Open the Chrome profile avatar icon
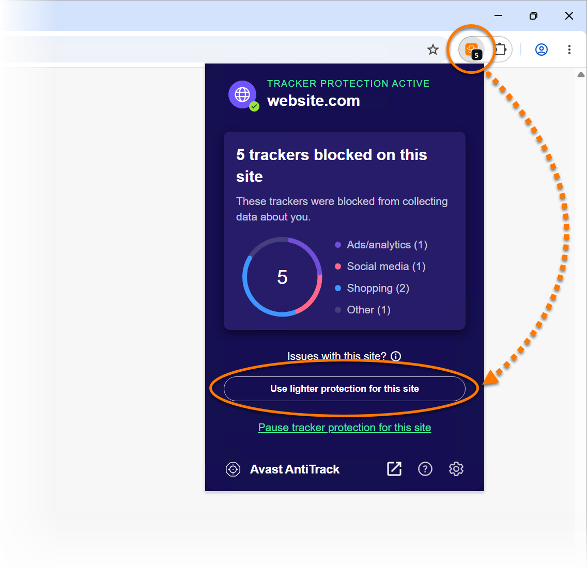587x569 pixels. [x=542, y=50]
